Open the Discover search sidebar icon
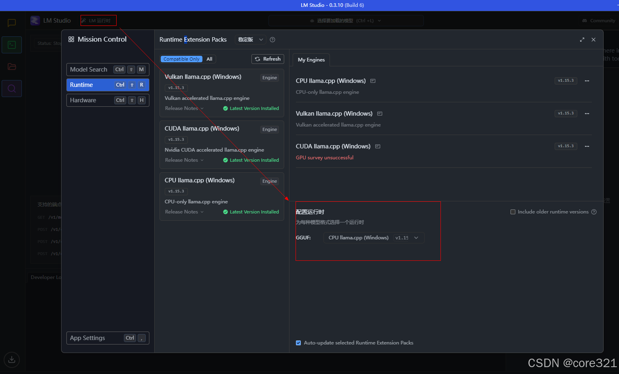The height and width of the screenshot is (374, 619). pos(12,89)
